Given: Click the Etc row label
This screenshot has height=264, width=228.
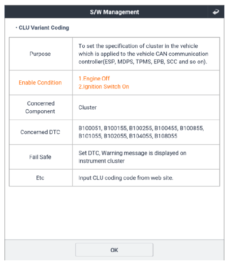Looking at the screenshot, I should 40,178.
